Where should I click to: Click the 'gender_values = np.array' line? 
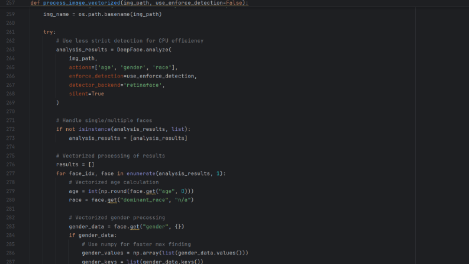coord(165,253)
